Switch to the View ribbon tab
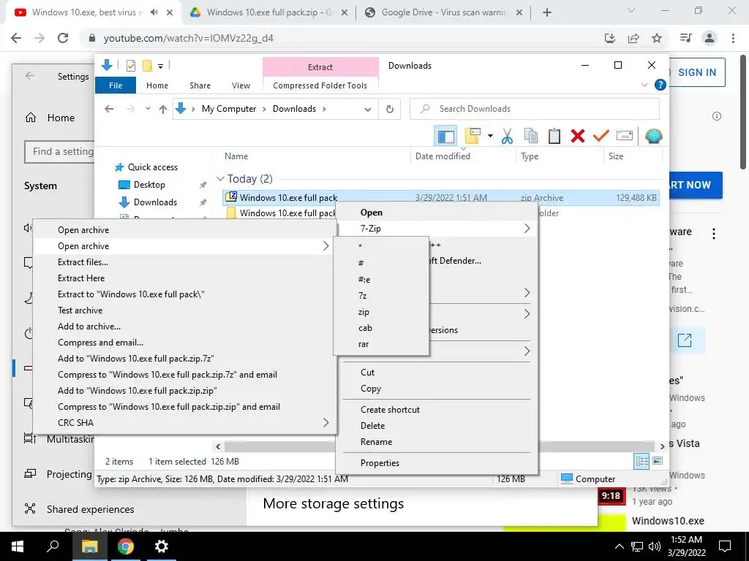Viewport: 749px width, 561px height. [241, 85]
